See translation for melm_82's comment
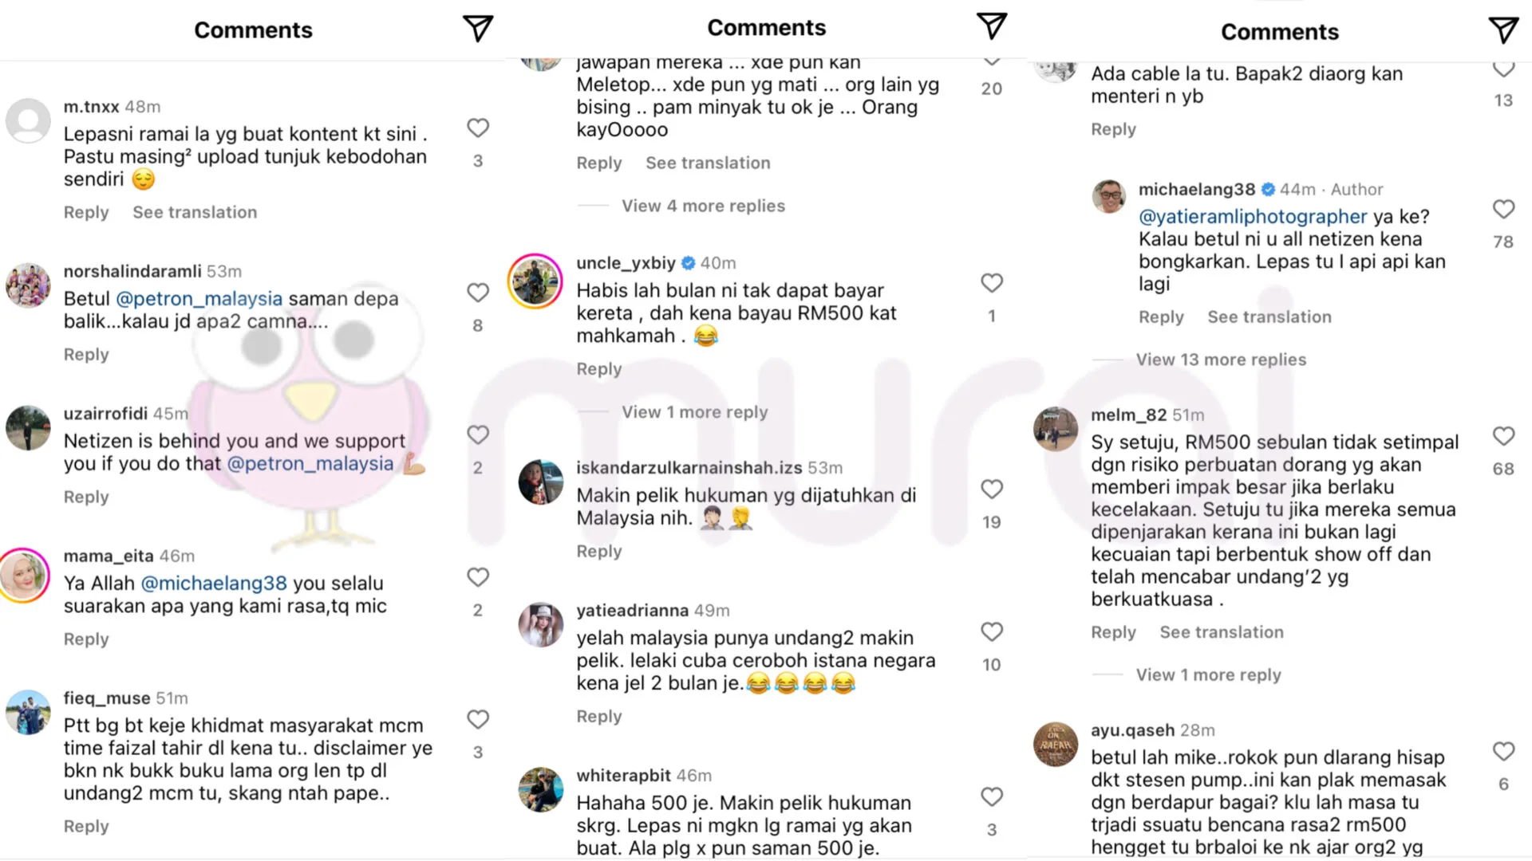 click(1221, 632)
